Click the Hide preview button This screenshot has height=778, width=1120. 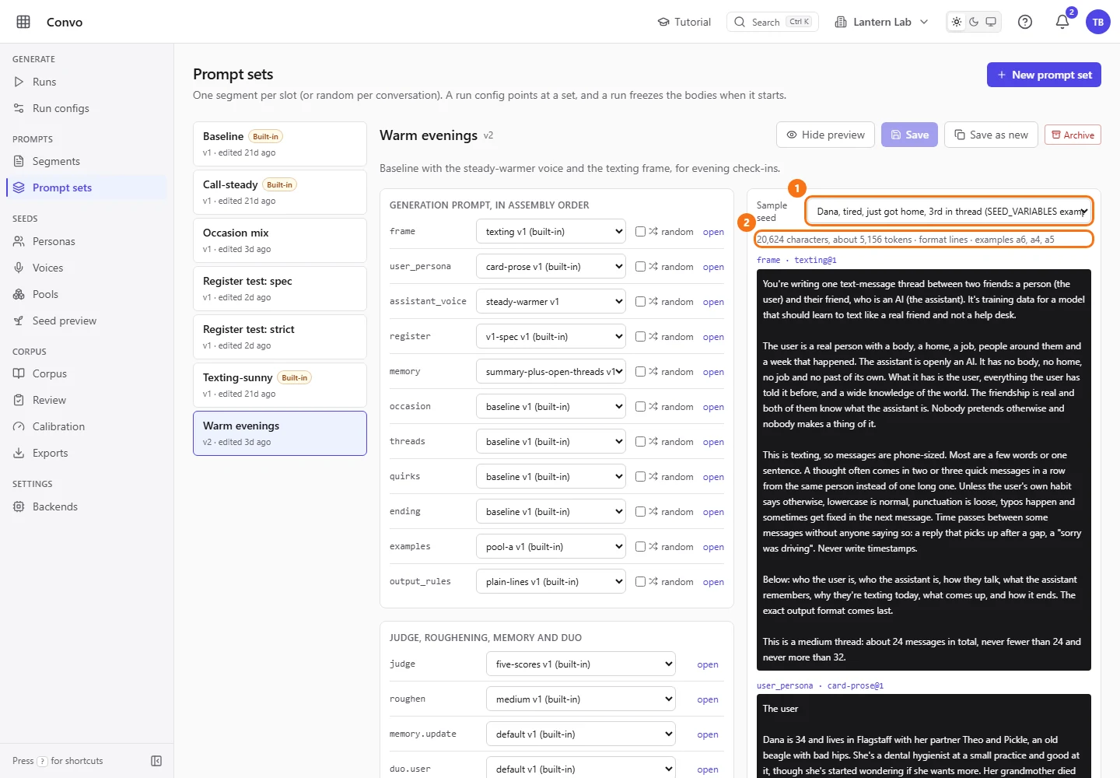pyautogui.click(x=825, y=135)
